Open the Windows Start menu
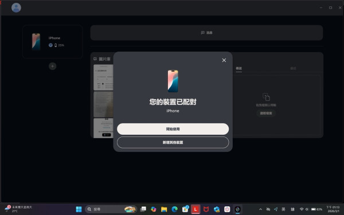The height and width of the screenshot is (215, 344). click(79, 209)
